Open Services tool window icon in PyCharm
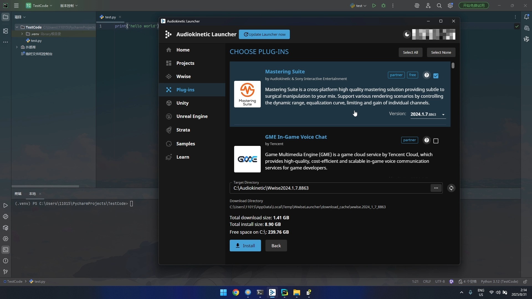 6,239
